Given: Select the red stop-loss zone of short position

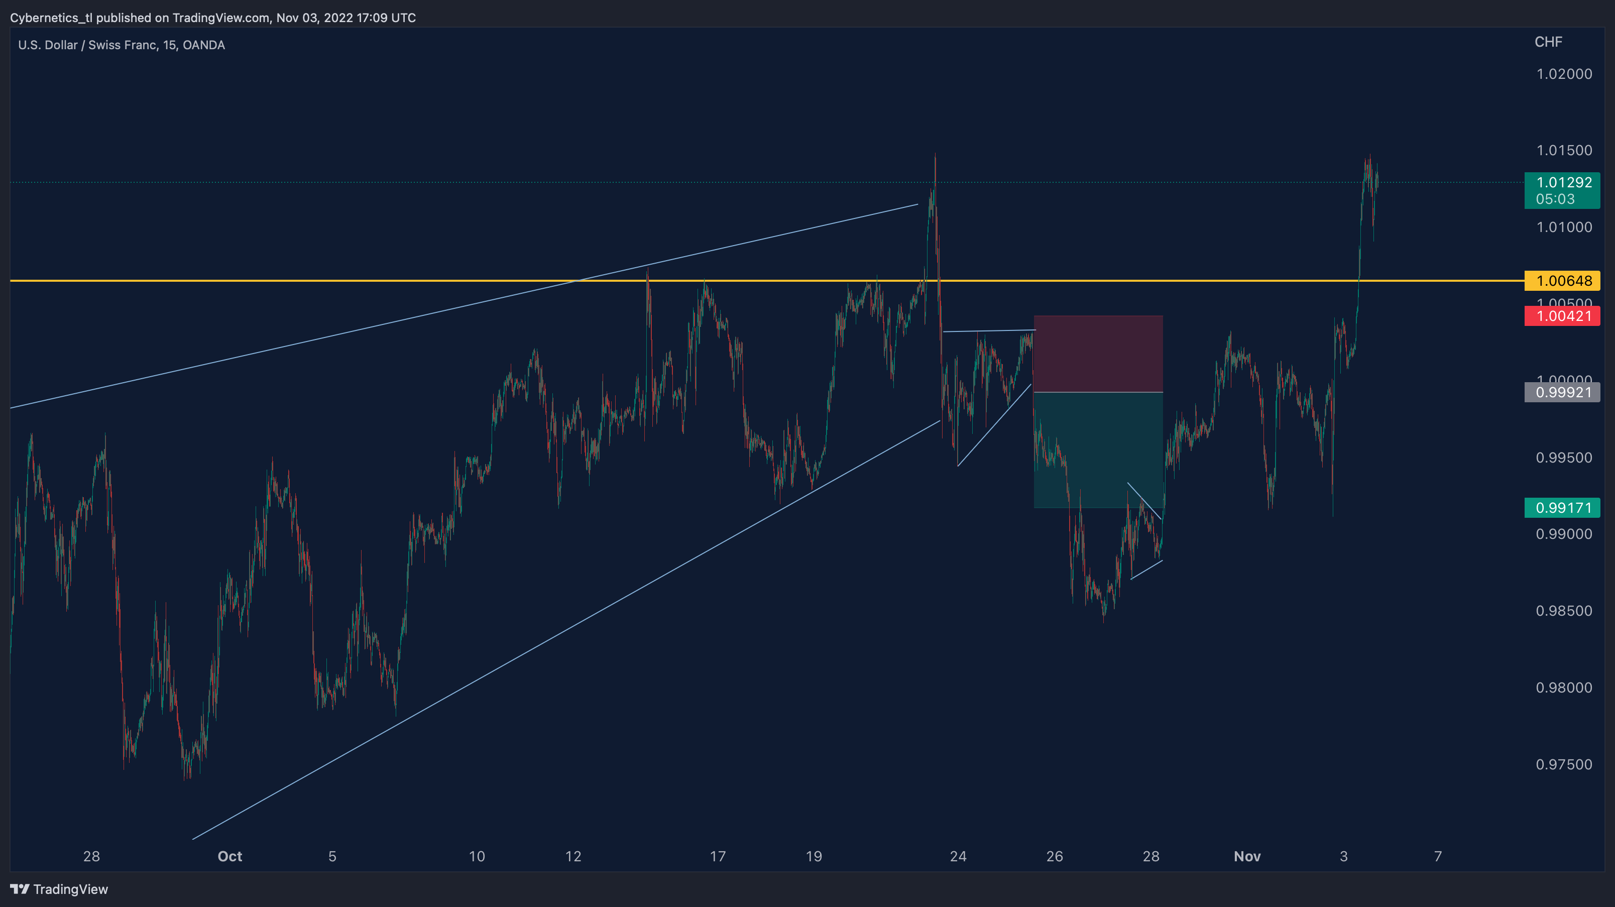Looking at the screenshot, I should pyautogui.click(x=1098, y=354).
